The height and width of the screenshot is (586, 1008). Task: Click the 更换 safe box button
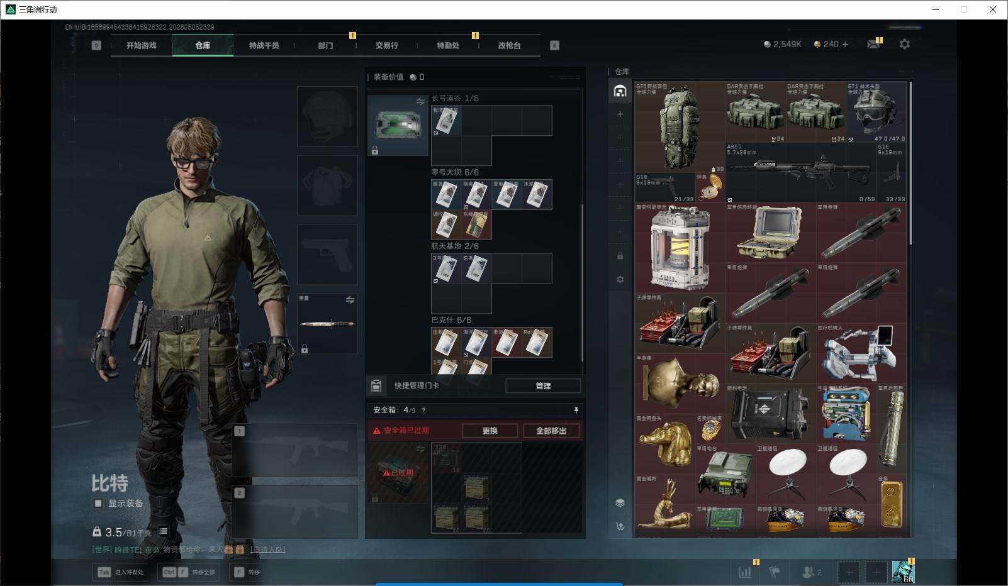coord(490,431)
